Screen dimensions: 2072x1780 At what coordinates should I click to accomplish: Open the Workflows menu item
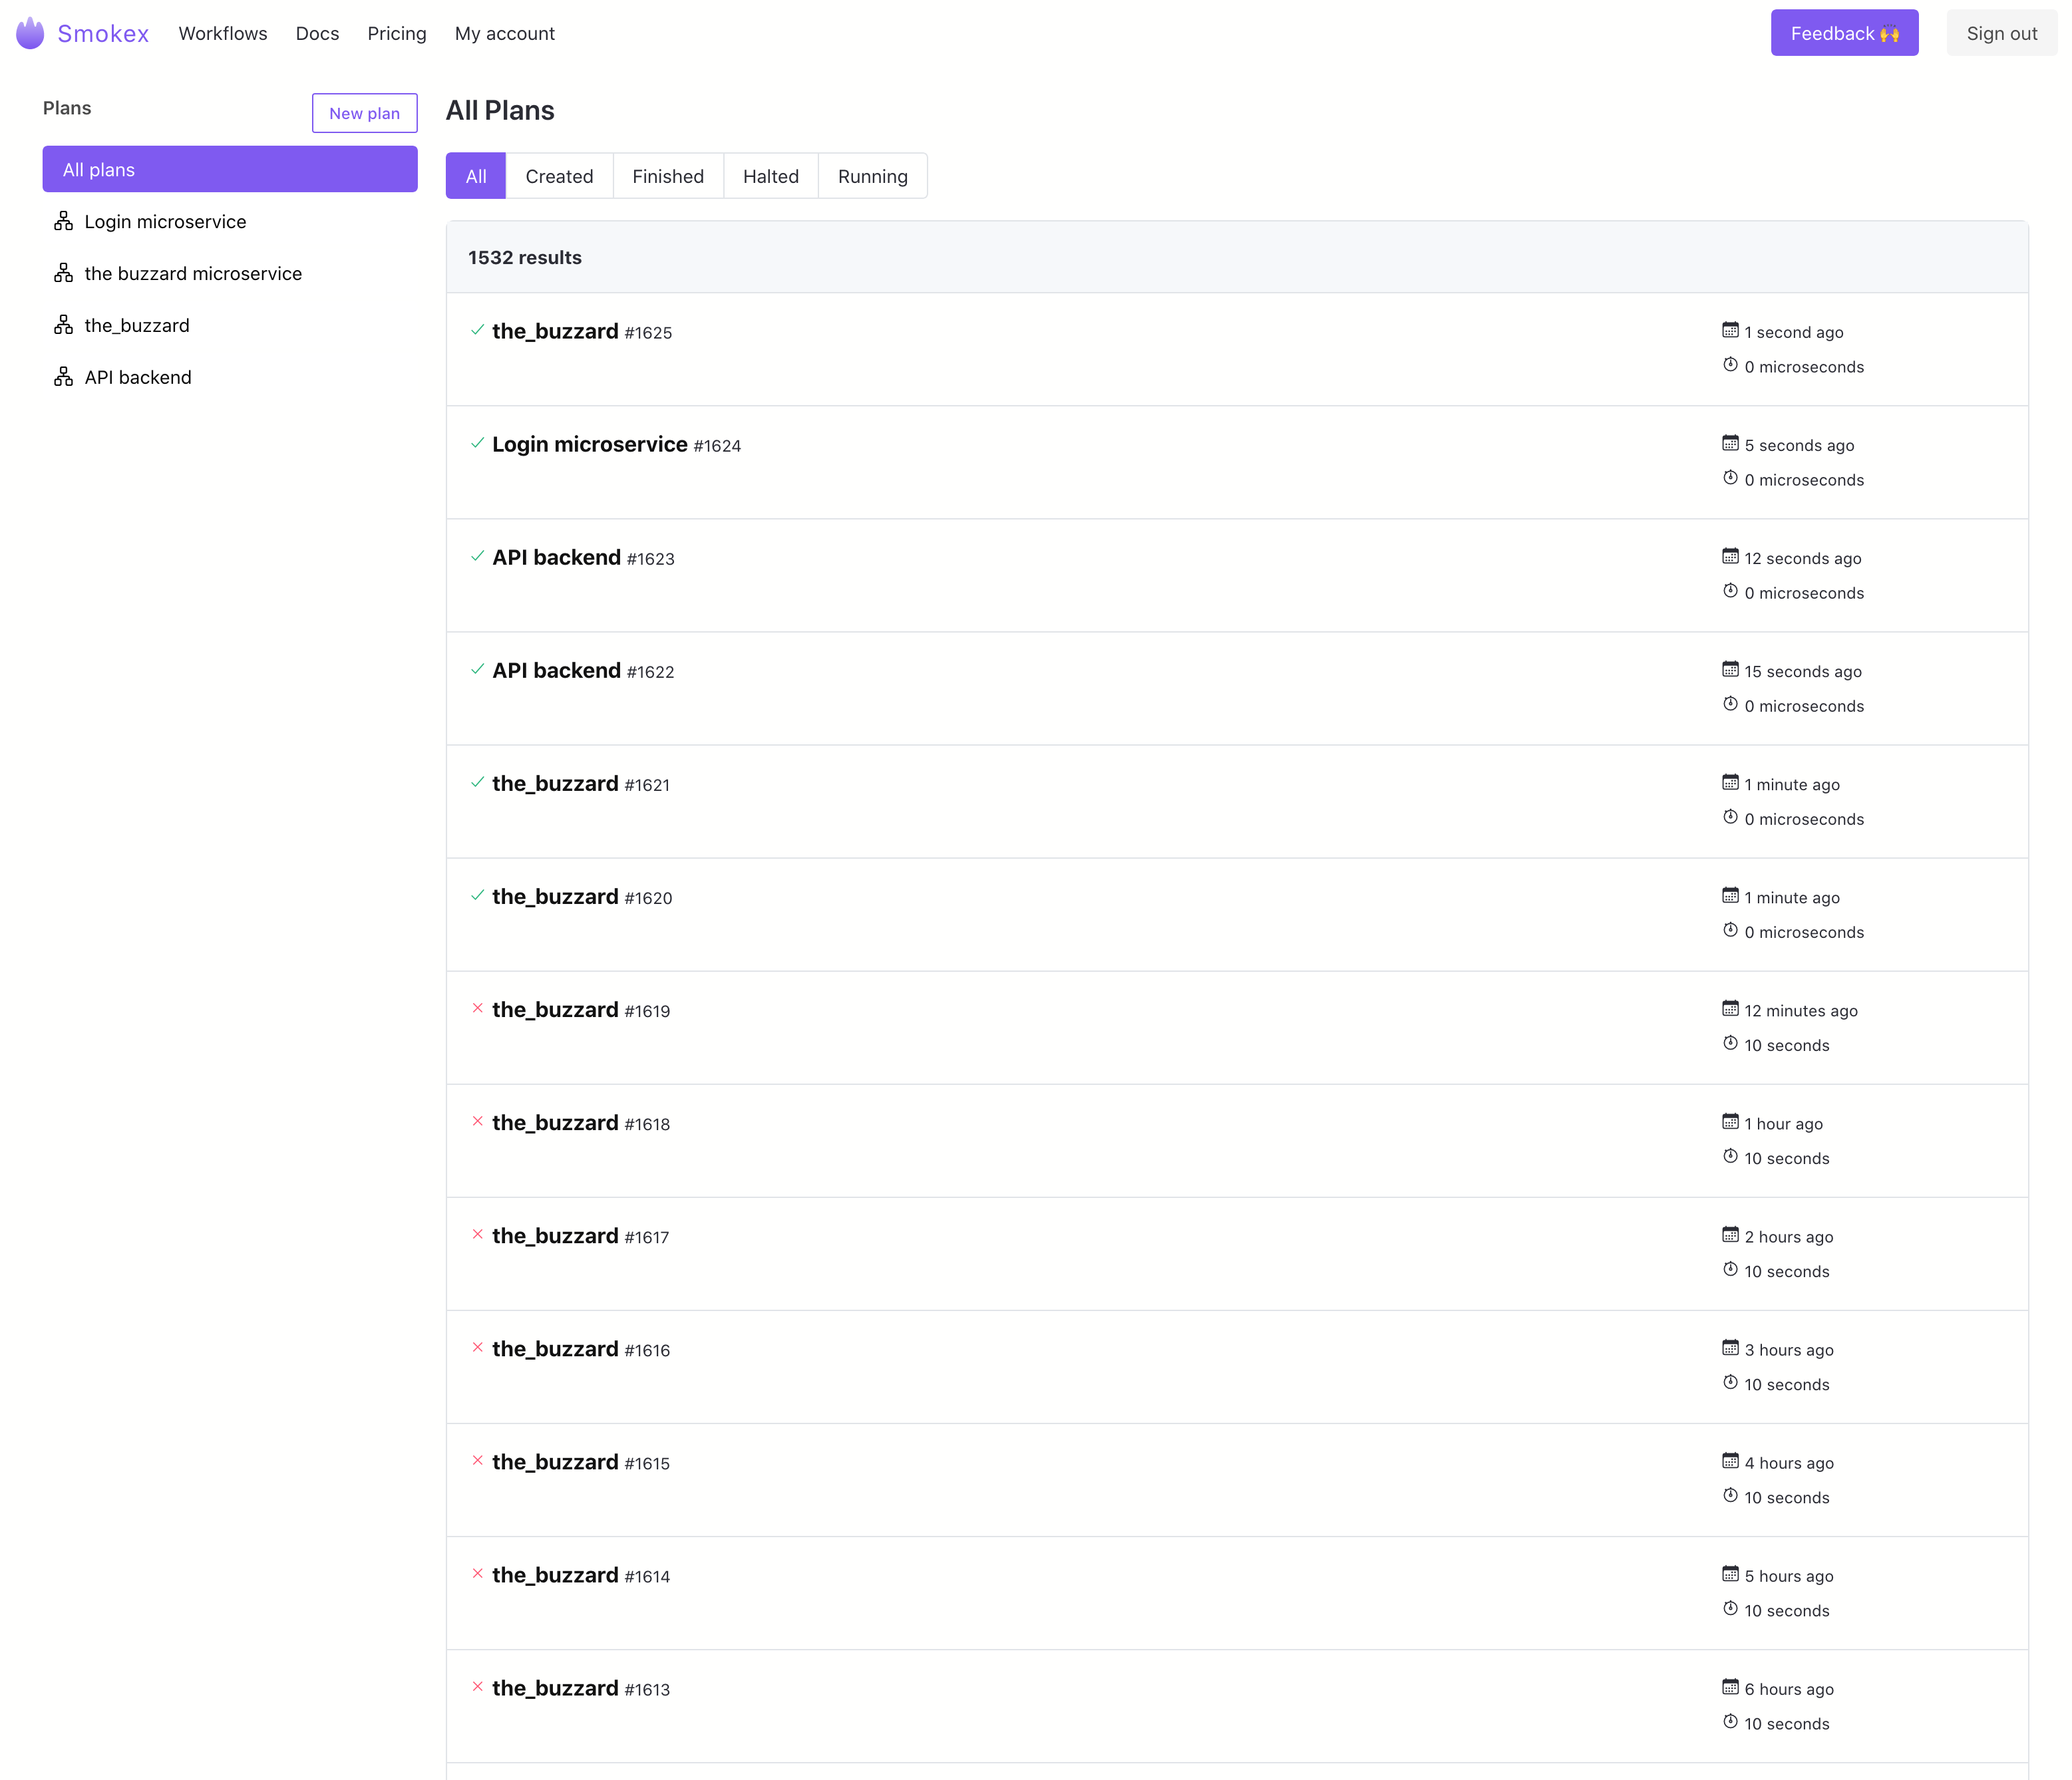tap(223, 33)
